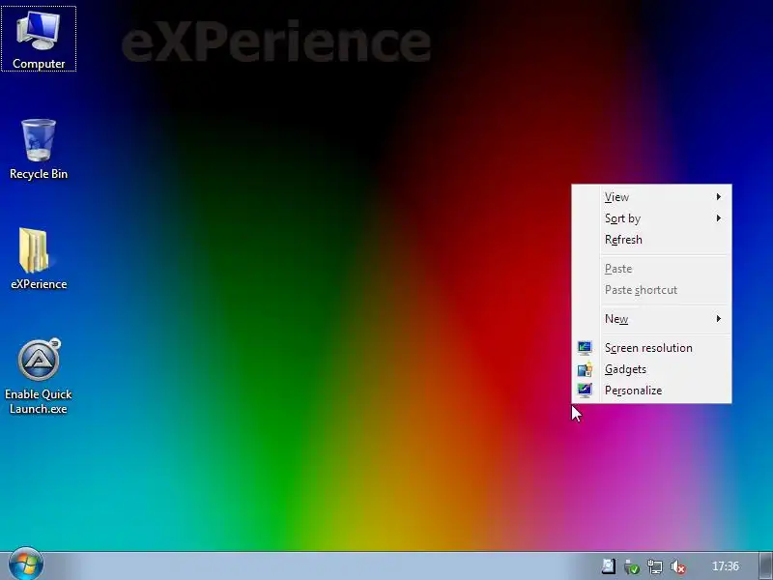Viewport: 773px width, 580px height.
Task: Click the 17:36 taskbar clock
Action: 726,566
